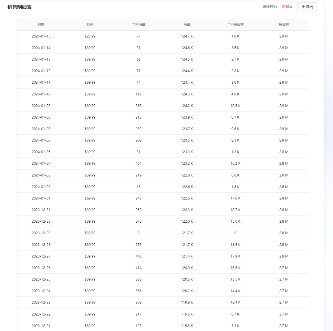Image resolution: width=333 pixels, height=331 pixels.
Task: Click the 17.9 K daily revenue cell
Action: tap(235, 256)
